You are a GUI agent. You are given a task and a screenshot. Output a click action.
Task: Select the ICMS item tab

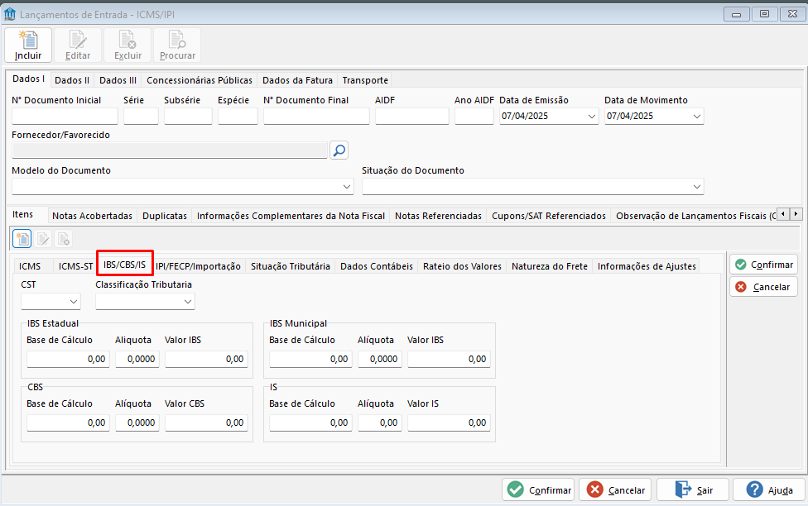tap(30, 266)
